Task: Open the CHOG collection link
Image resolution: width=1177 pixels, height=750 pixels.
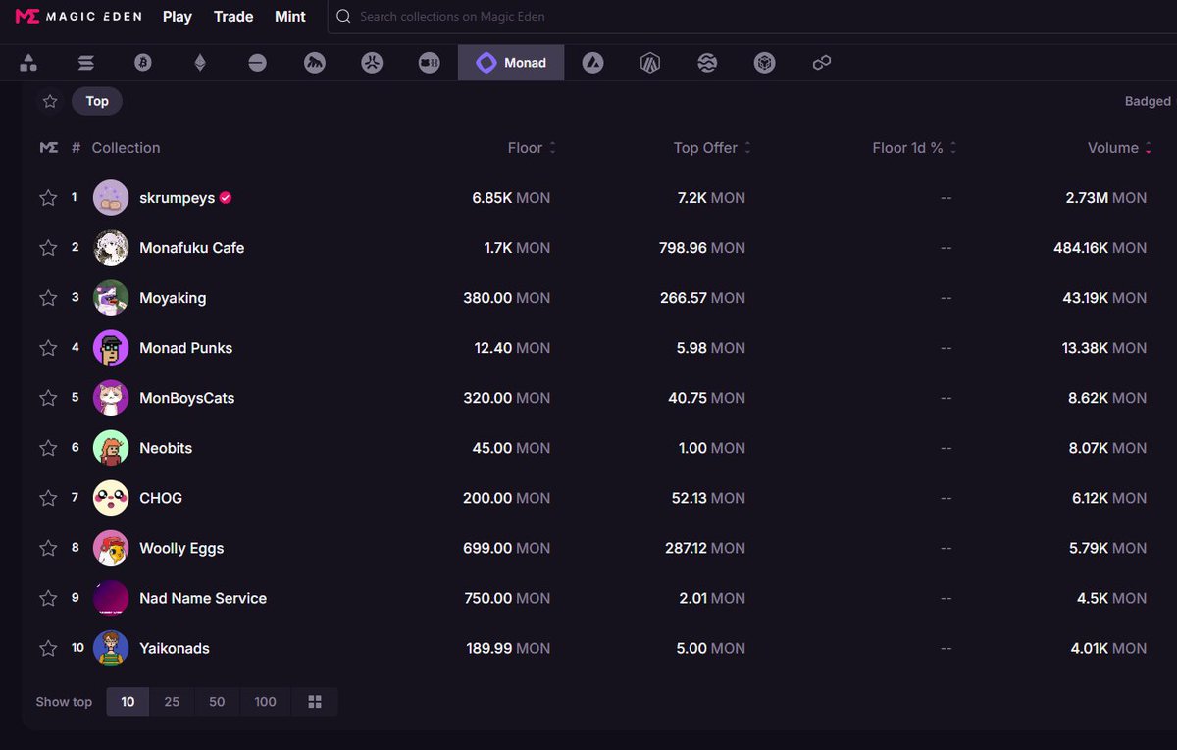Action: coord(161,498)
